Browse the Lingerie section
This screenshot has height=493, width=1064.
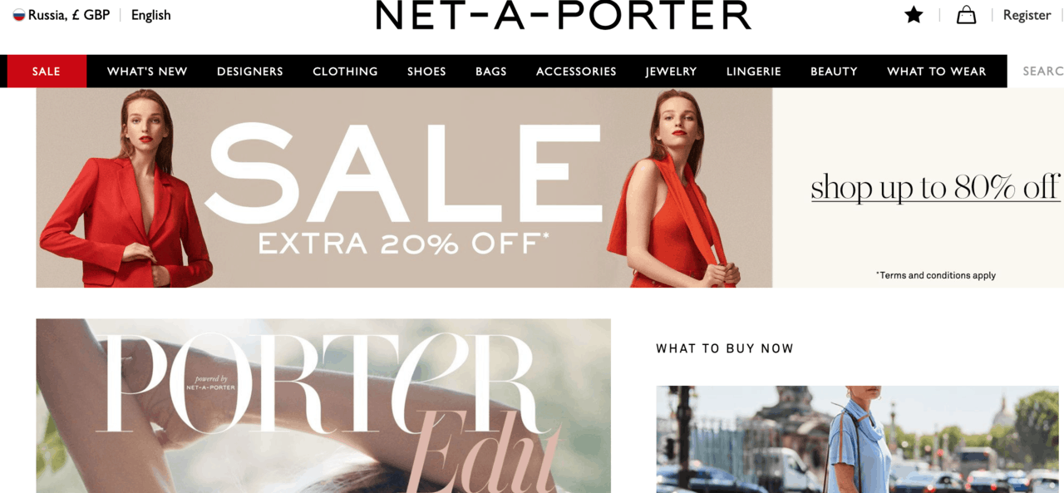pos(754,71)
